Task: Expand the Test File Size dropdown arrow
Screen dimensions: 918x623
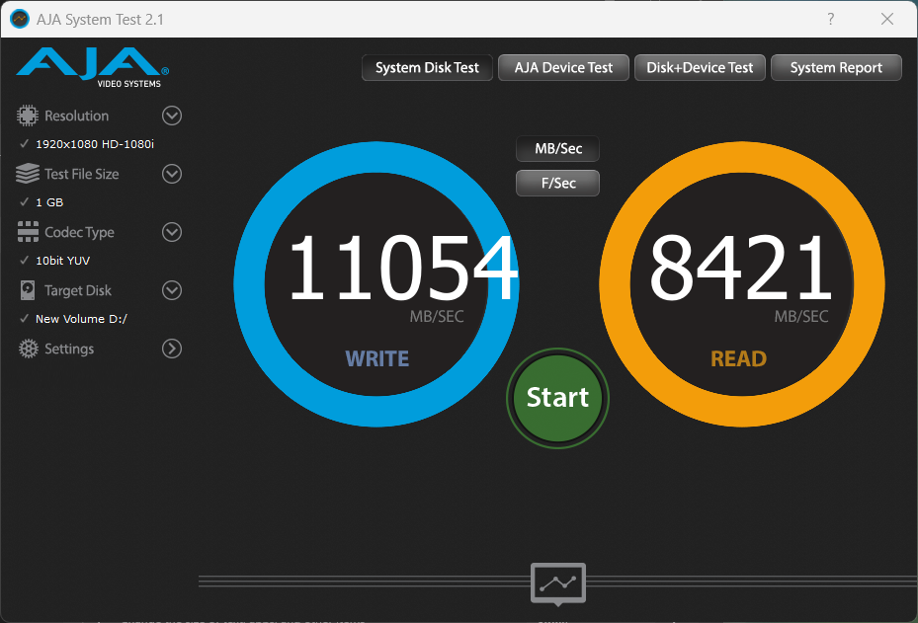Action: (172, 174)
